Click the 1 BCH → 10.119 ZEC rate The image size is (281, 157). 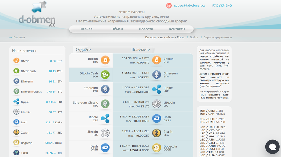[x=136, y=131]
